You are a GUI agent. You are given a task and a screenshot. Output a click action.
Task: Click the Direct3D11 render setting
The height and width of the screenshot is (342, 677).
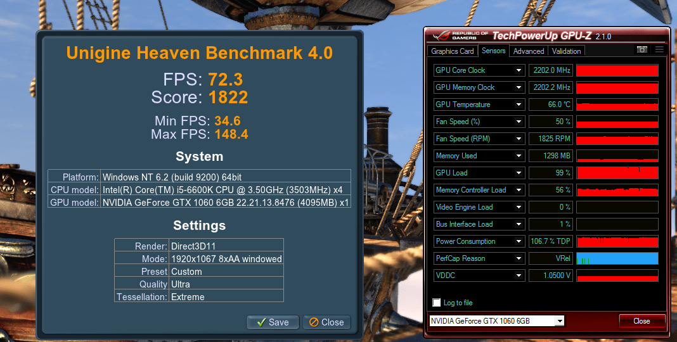pos(193,246)
